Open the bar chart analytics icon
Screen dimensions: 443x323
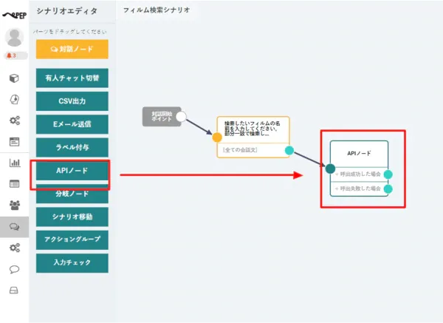tap(14, 163)
